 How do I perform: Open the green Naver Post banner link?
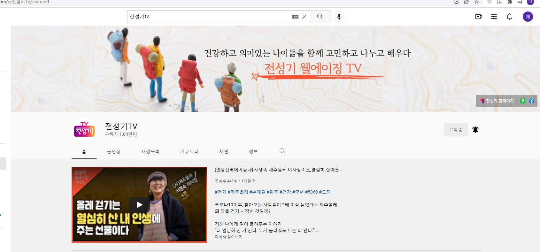point(523,101)
